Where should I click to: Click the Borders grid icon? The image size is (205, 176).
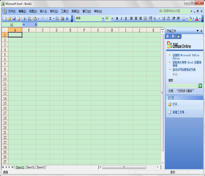184,18
